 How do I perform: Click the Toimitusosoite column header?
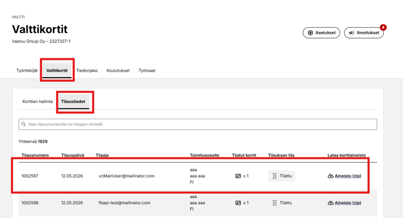click(205, 155)
